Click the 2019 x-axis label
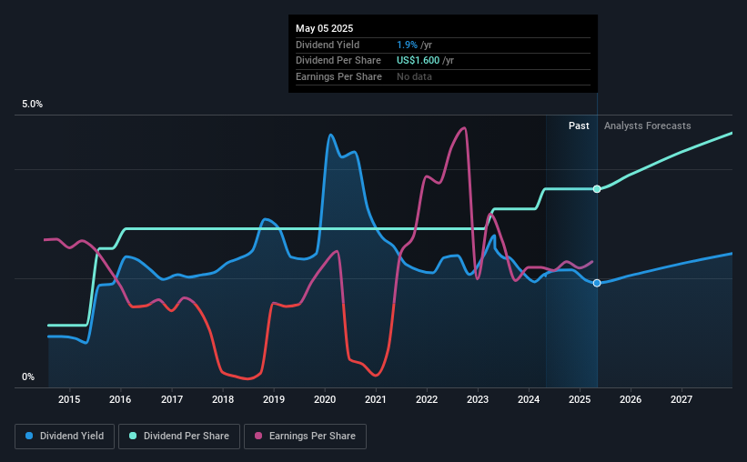This screenshot has width=747, height=462. [x=274, y=399]
